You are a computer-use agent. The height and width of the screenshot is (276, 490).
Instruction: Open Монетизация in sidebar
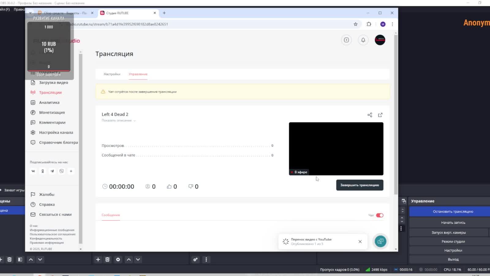tap(52, 113)
